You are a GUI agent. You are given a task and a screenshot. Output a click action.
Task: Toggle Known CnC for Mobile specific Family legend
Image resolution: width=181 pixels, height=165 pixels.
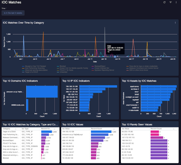[72, 68]
